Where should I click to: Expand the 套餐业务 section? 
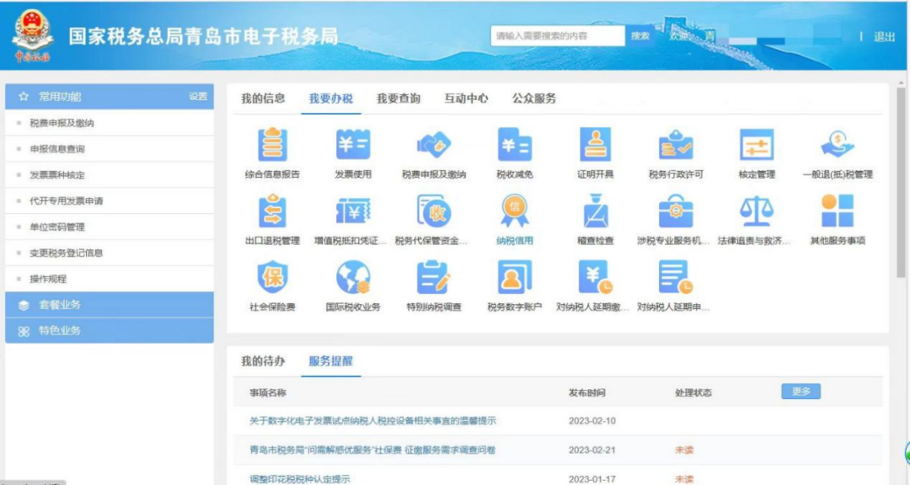(x=109, y=305)
